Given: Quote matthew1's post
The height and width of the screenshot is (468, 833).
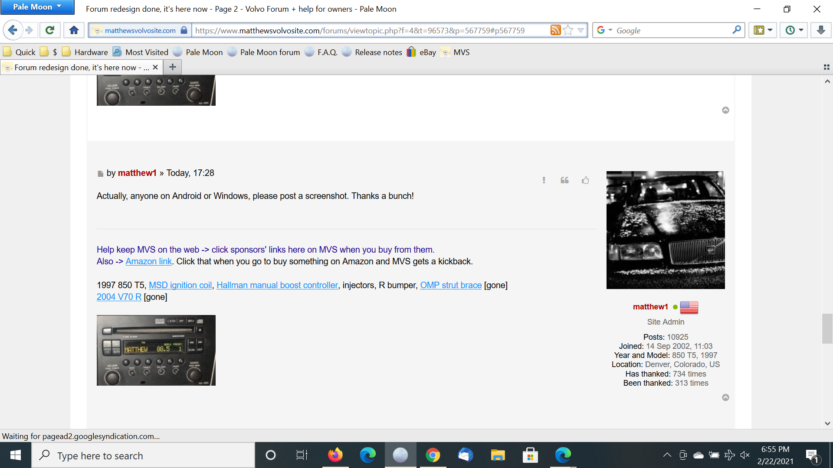Looking at the screenshot, I should [x=564, y=180].
